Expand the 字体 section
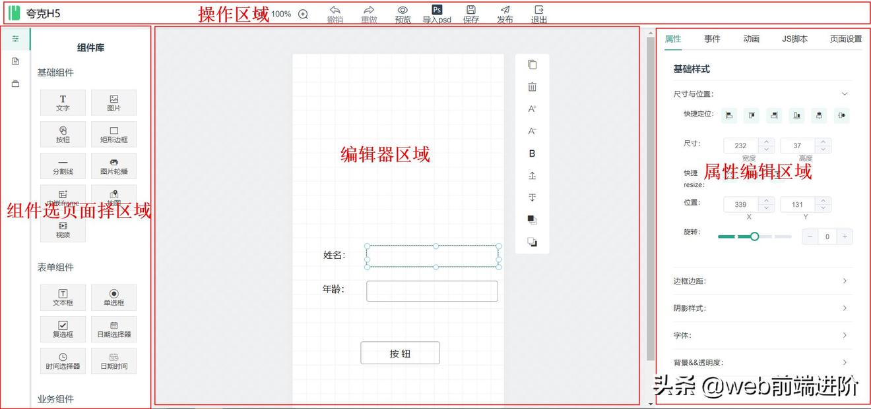Screen dimensions: 871x409 [763, 335]
